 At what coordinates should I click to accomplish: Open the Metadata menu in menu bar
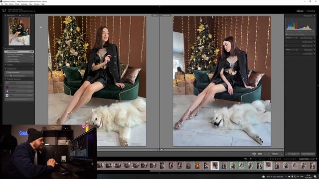point(24,4)
